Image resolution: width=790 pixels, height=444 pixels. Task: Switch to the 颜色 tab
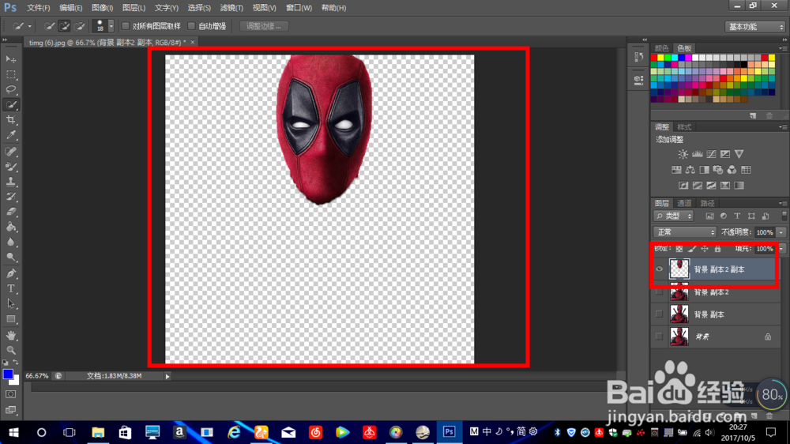pyautogui.click(x=661, y=48)
